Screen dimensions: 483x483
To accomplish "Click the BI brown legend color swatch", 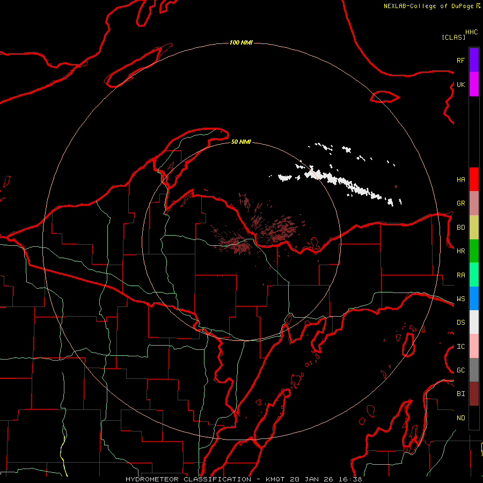I will click(474, 394).
